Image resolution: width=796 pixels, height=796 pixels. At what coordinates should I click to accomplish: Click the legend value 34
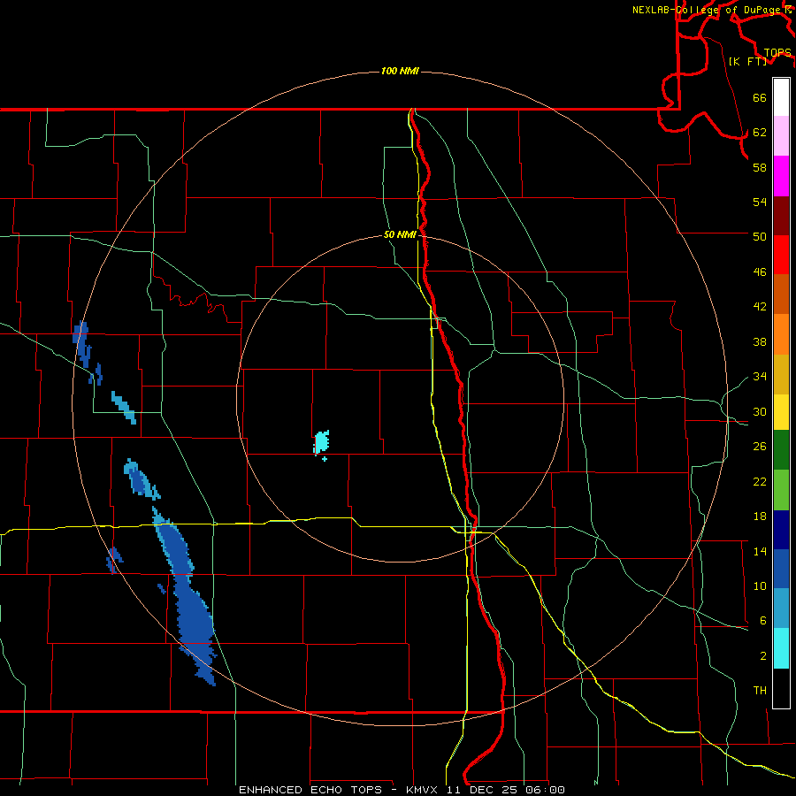coord(760,377)
